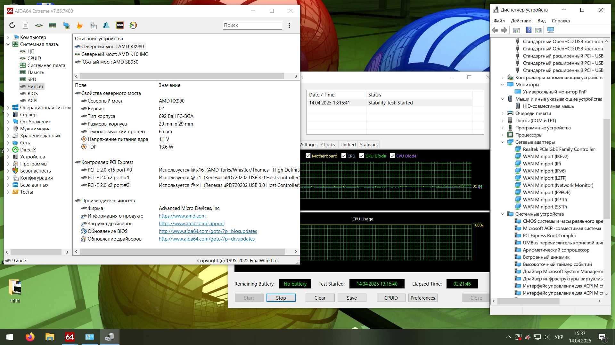Viewport: 615px width, 345px height.
Task: Switch to the Unified tab
Action: point(348,144)
